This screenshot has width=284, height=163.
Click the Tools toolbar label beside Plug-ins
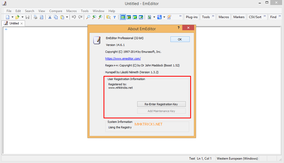(206, 17)
